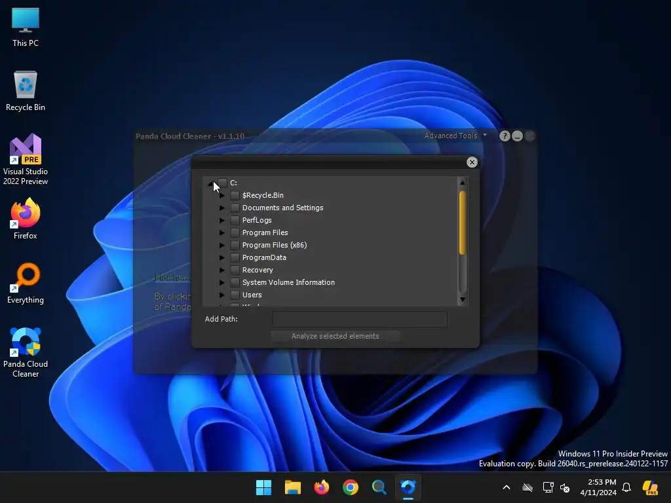Open Visual Studio 2022 Preview shortcut

[x=26, y=159]
